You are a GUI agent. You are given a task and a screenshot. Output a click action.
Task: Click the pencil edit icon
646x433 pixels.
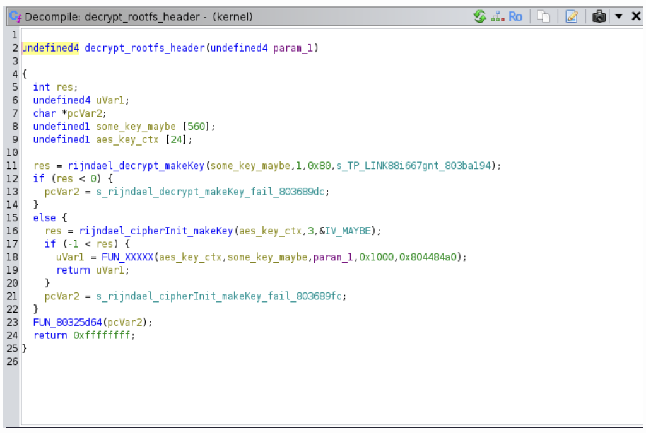pyautogui.click(x=572, y=16)
